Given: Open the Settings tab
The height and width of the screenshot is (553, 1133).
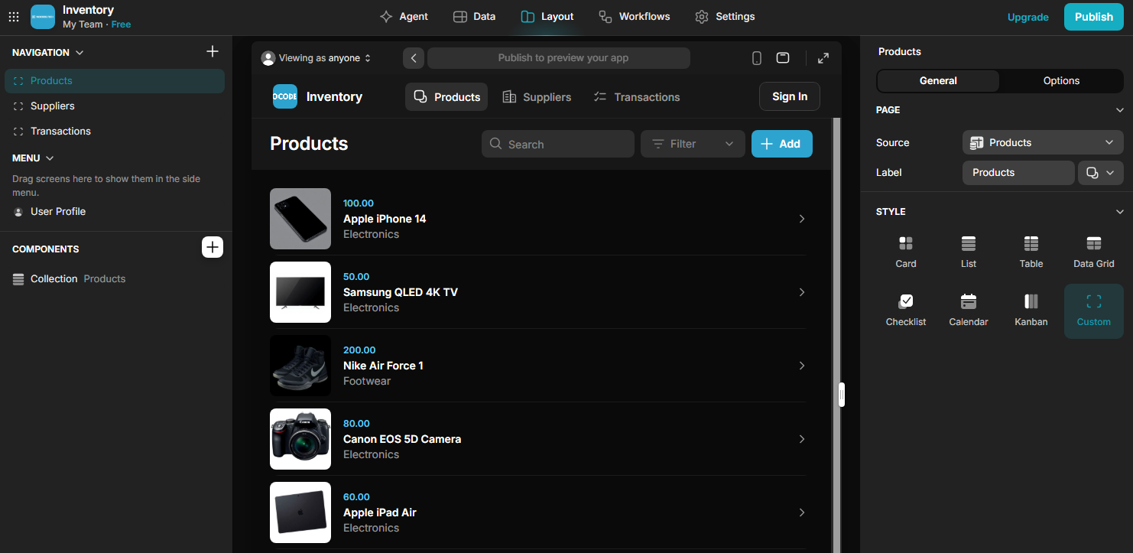Looking at the screenshot, I should point(725,17).
